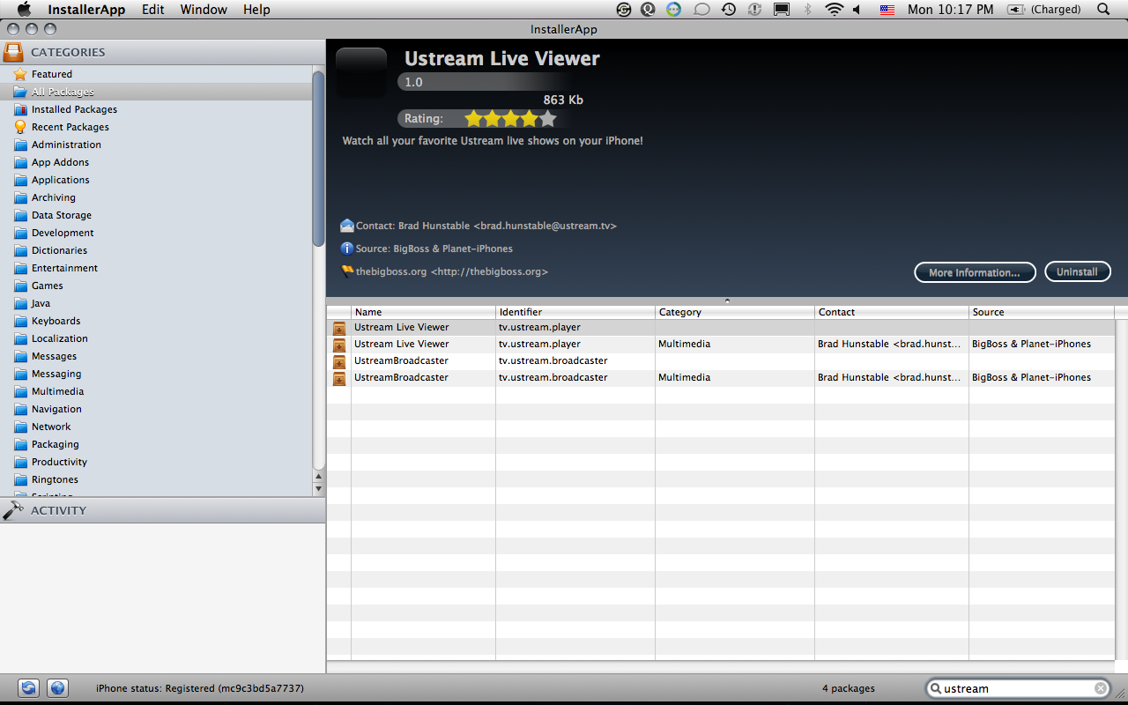The image size is (1128, 705).
Task: Select Recent Packages in the sidebar
Action: pyautogui.click(x=70, y=127)
